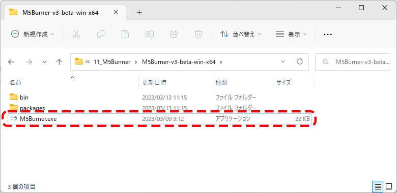Screen dimensions: 397x193
Task: Refresh the folder with the reload icon
Action: tap(299, 61)
